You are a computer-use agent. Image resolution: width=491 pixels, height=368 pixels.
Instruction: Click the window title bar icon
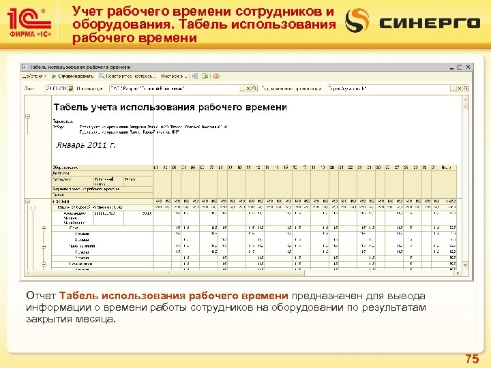[x=25, y=67]
